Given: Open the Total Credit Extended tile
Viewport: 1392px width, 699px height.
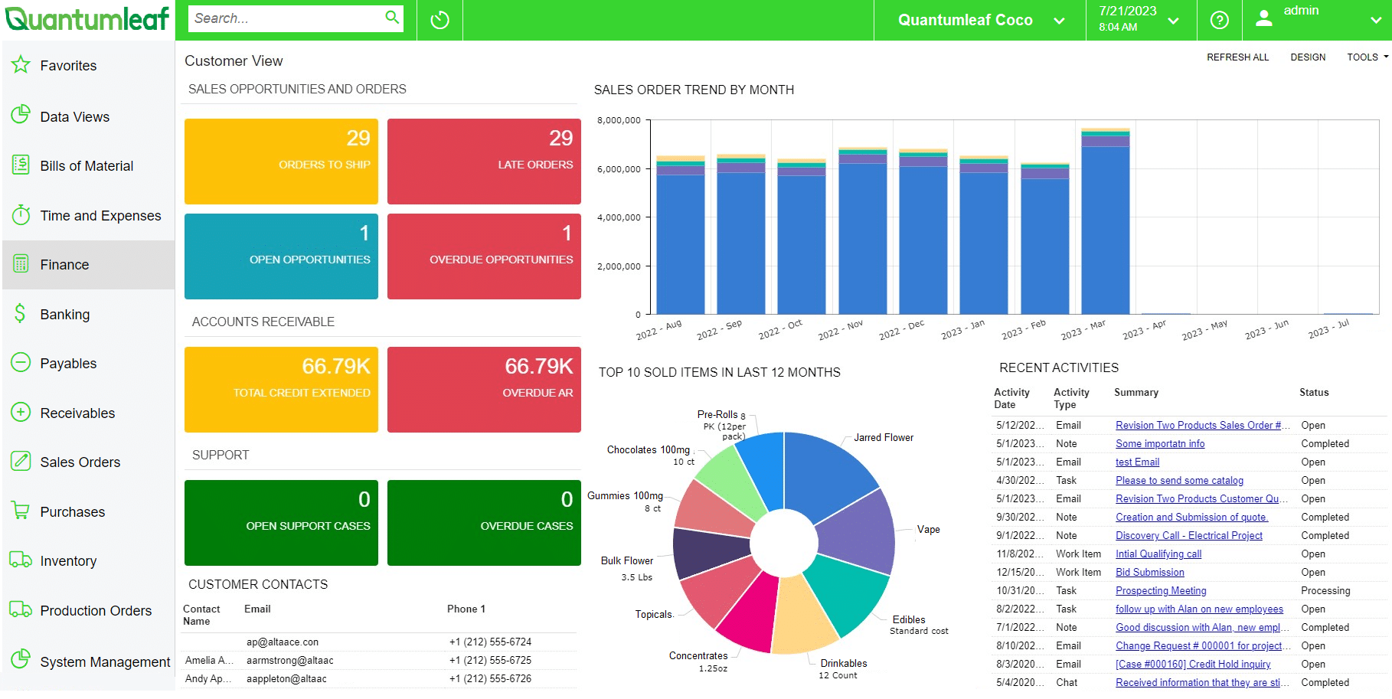Looking at the screenshot, I should [x=281, y=390].
